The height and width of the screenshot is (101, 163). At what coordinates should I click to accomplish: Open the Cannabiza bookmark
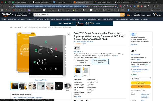coord(77,10)
